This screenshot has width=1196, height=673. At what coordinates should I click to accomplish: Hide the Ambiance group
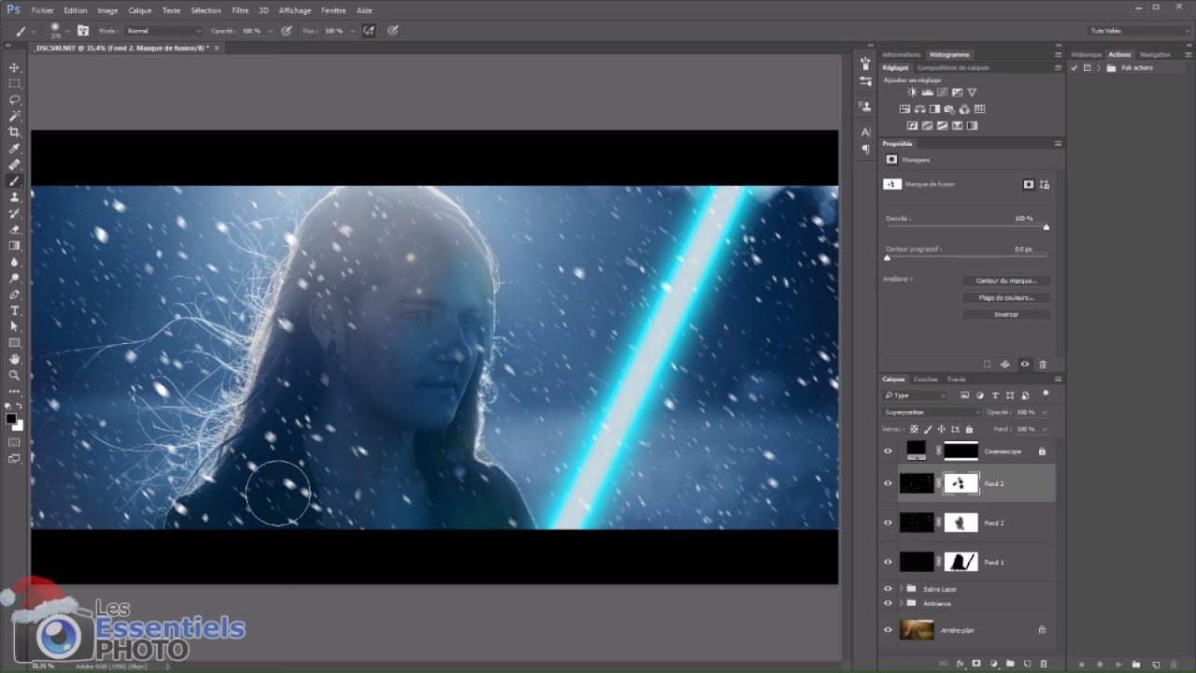tap(888, 603)
